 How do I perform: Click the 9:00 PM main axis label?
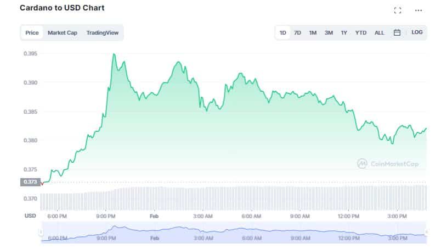106,216
